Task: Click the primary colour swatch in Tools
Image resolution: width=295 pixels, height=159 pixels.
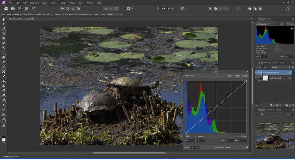Action: point(3,139)
